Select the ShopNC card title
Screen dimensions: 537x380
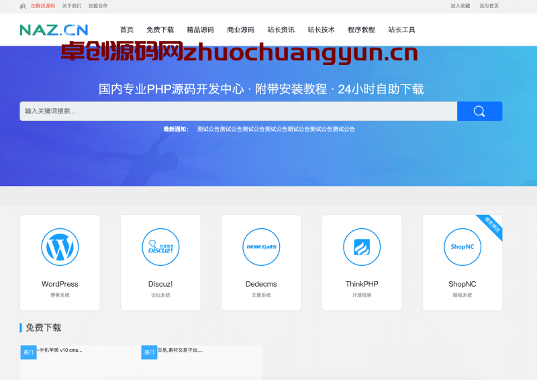(462, 284)
